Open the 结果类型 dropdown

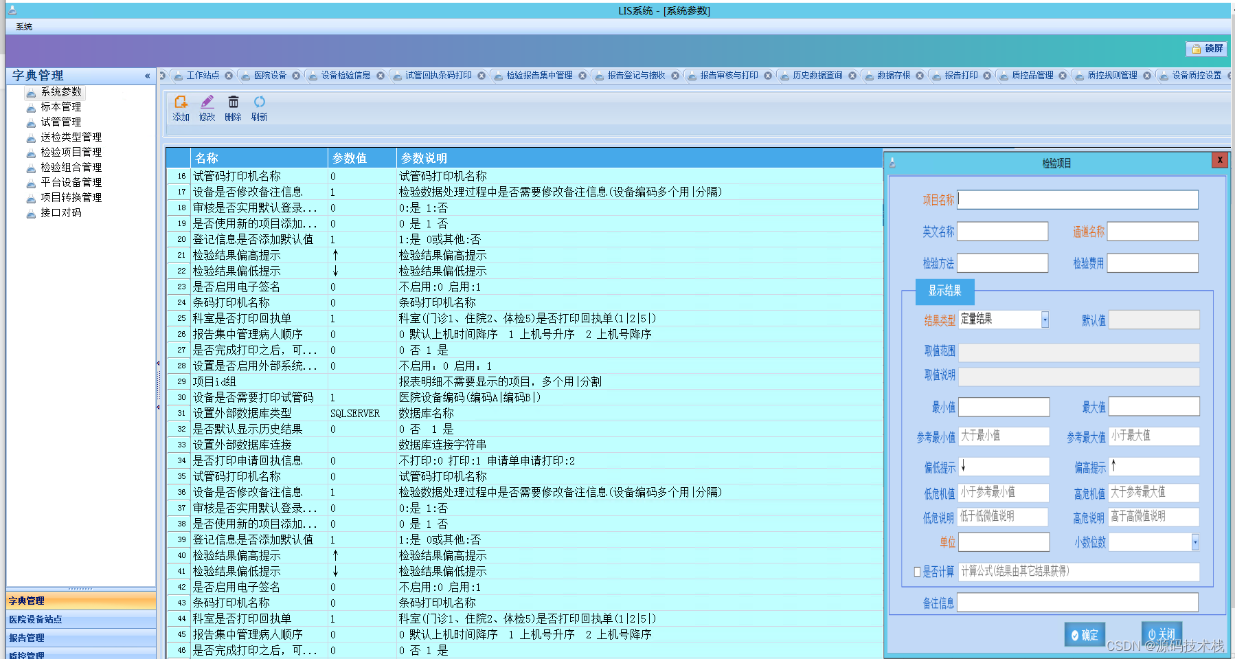pyautogui.click(x=1045, y=320)
